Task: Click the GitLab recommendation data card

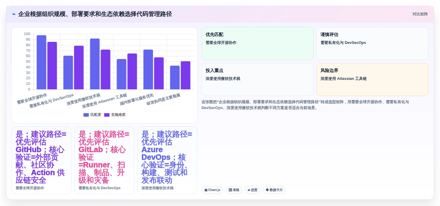Action: [x=104, y=160]
